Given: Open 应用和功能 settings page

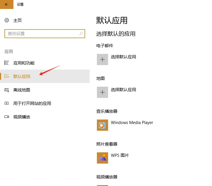Looking at the screenshot, I should 45,63.
